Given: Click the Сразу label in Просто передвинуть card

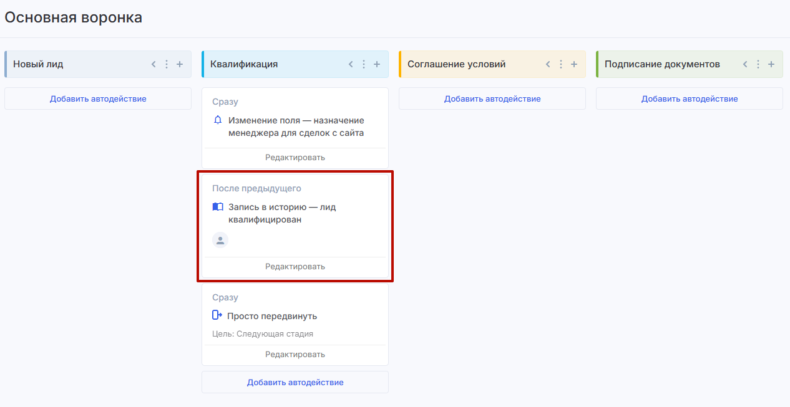Looking at the screenshot, I should coord(225,297).
